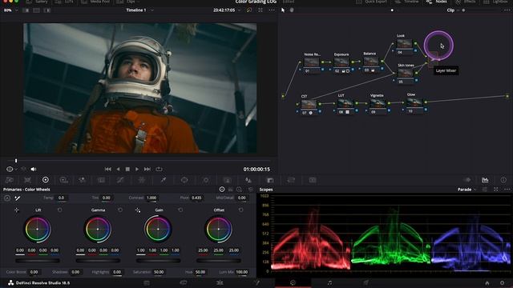Switch to the Fairlight page
Image resolution: width=513 pixels, height=288 pixels.
tap(329, 282)
